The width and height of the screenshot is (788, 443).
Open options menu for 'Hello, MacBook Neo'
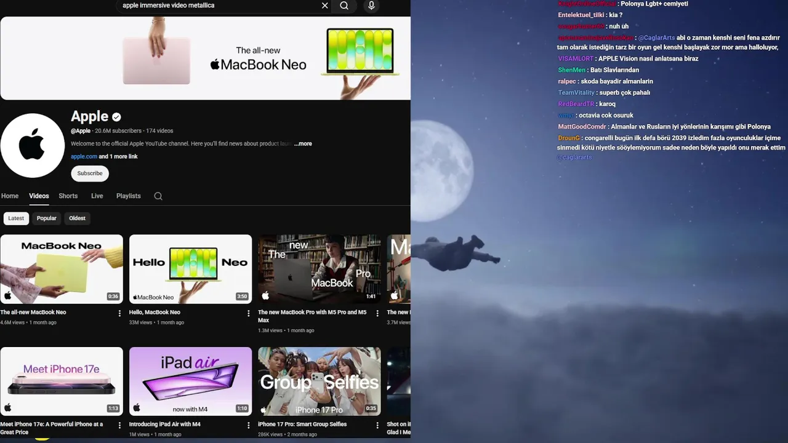[249, 313]
